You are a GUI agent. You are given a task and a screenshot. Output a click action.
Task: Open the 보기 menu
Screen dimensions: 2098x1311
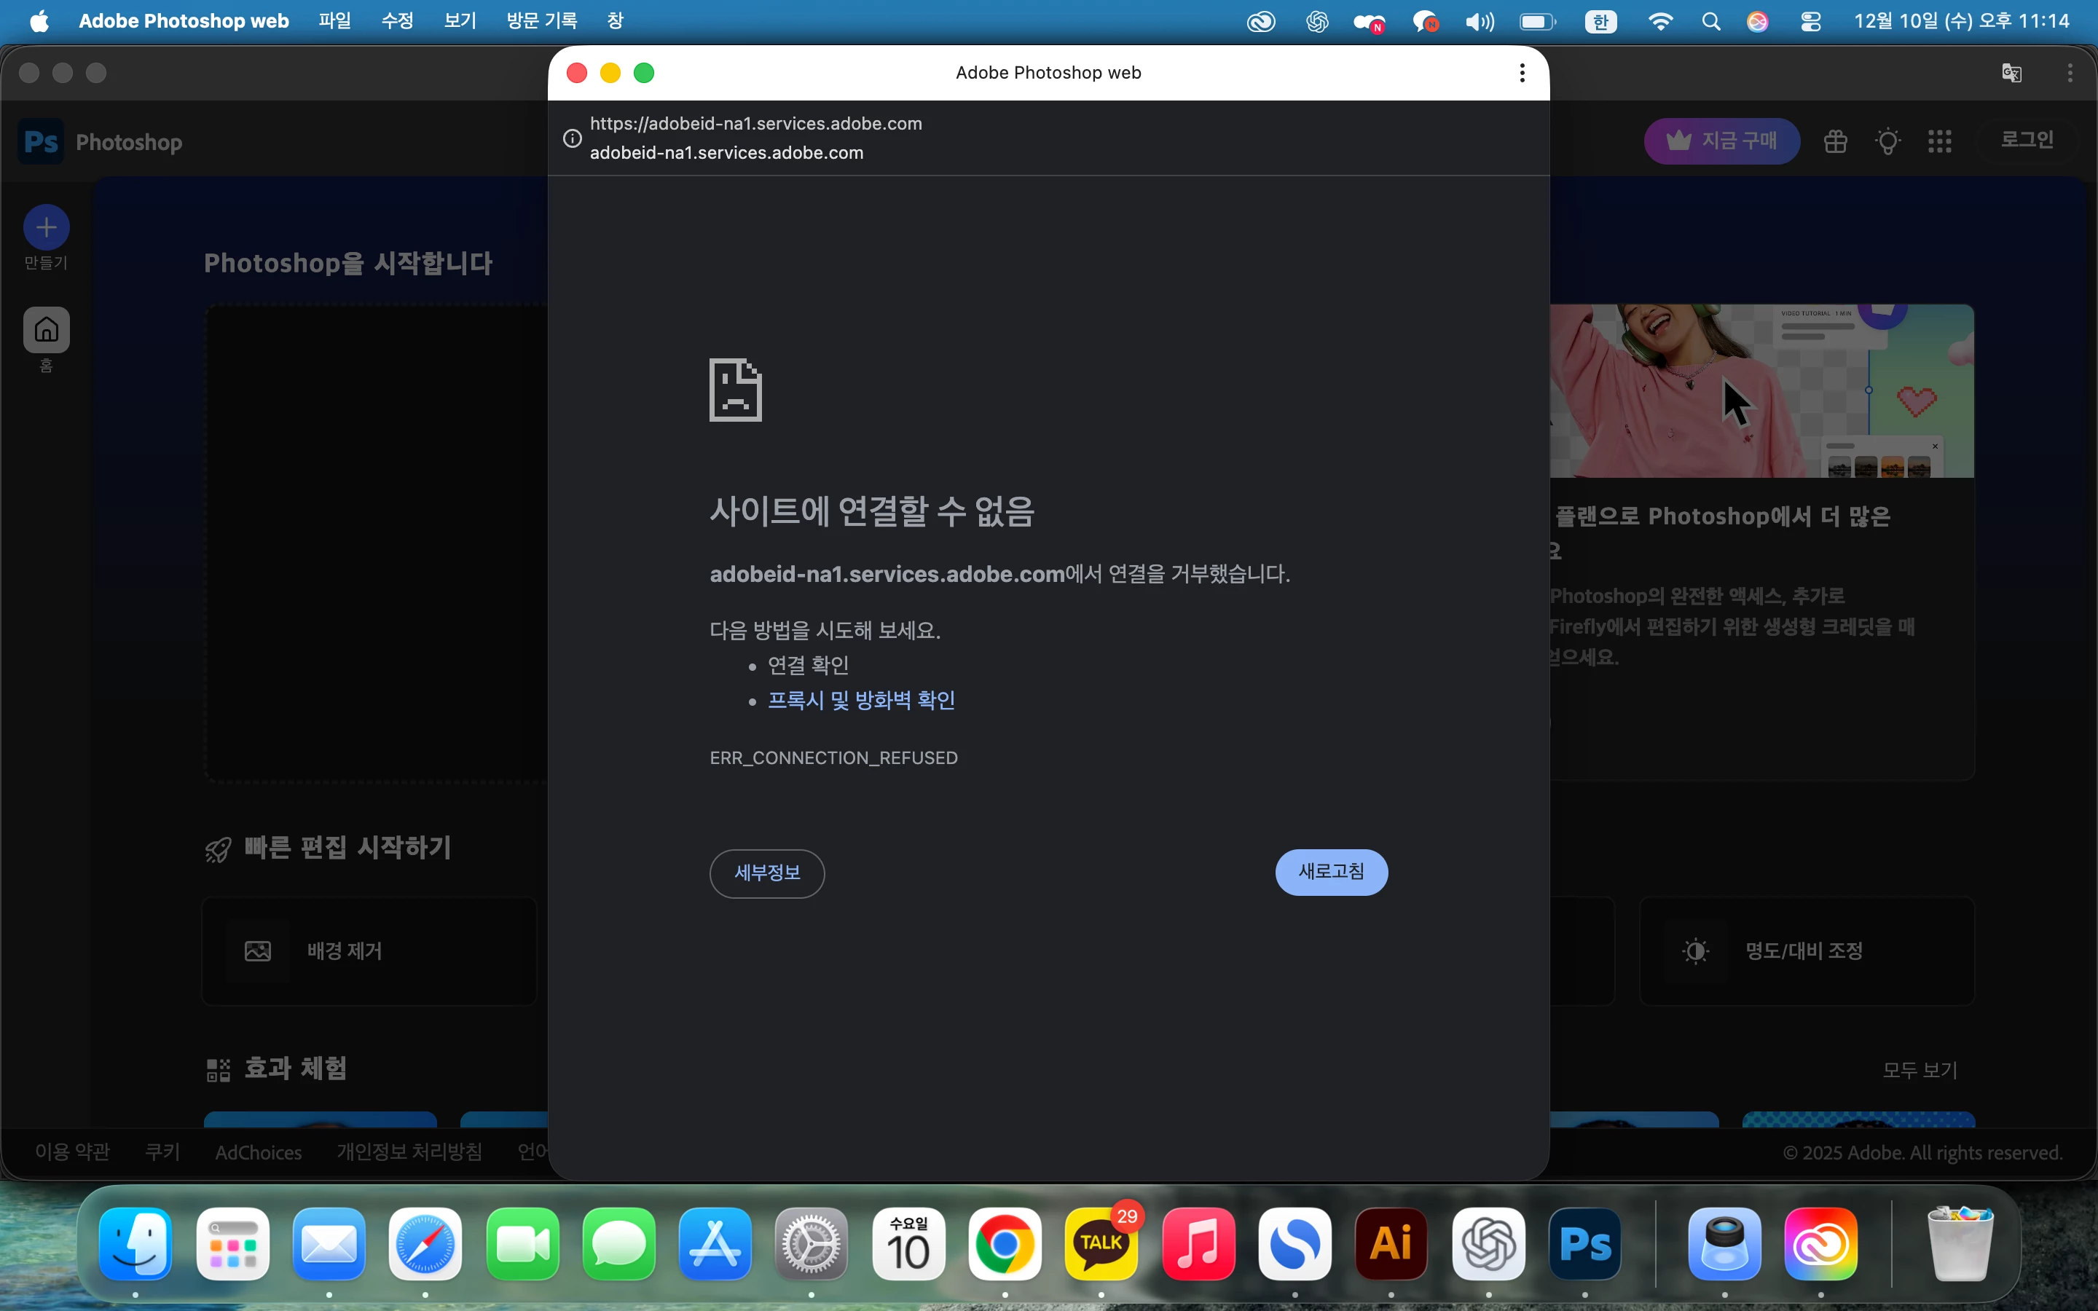tap(460, 21)
